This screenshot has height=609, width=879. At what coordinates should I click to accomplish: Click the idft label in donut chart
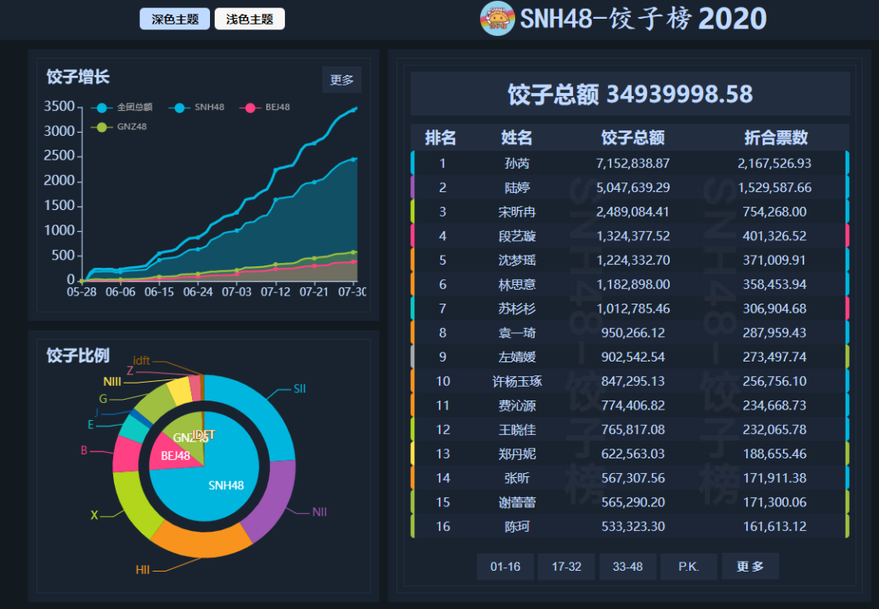142,361
